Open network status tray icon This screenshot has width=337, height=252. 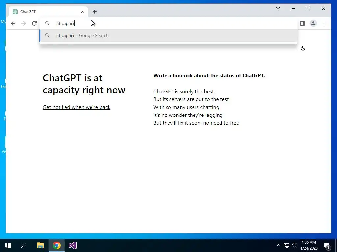click(287, 245)
